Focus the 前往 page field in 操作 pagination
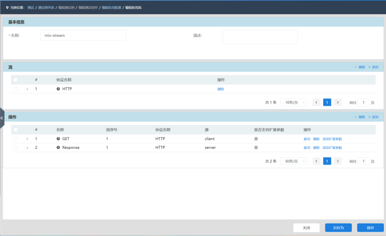The width and height of the screenshot is (386, 236). (x=363, y=161)
